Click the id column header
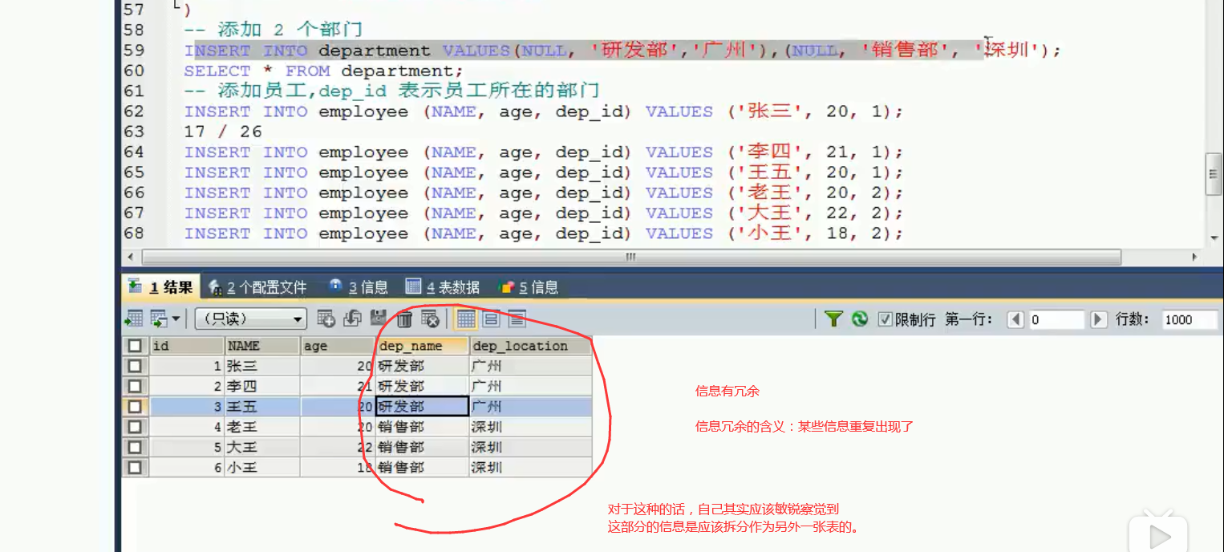Image resolution: width=1224 pixels, height=552 pixels. coord(187,346)
